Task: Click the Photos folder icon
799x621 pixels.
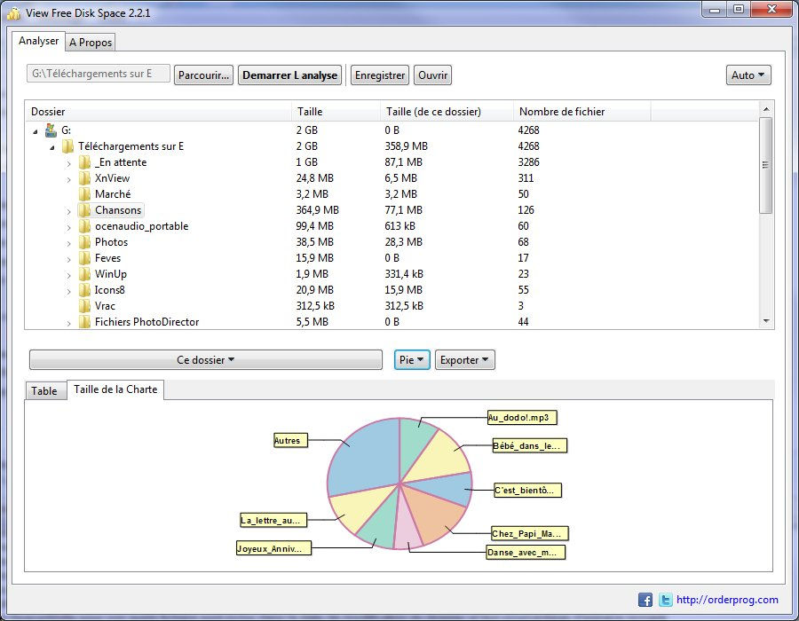Action: 84,242
